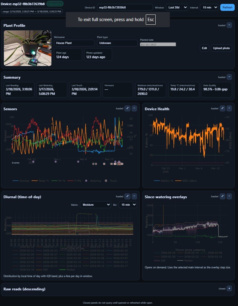Toggle the P hPa series in legend
The width and height of the screenshot is (238, 306).
[74, 181]
